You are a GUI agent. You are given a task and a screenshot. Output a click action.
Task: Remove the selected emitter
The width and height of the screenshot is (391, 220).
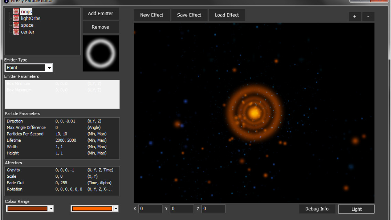pos(101,27)
